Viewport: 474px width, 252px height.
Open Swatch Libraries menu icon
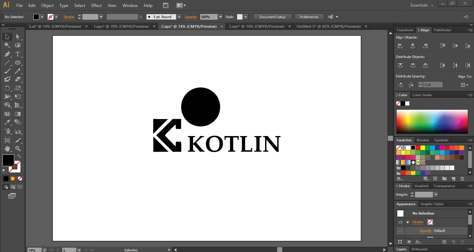[400, 179]
